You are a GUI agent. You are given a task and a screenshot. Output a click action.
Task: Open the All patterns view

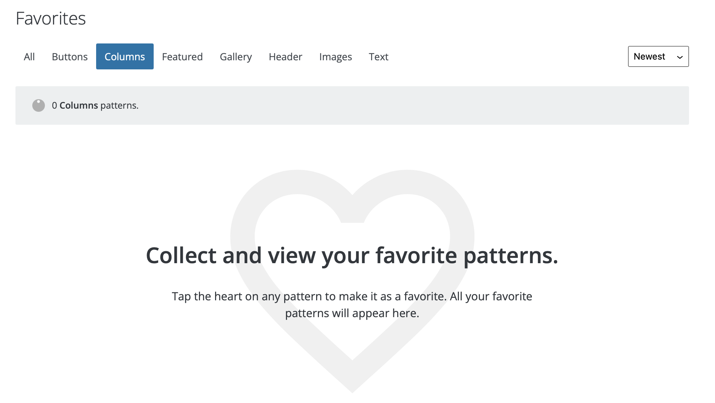[29, 56]
